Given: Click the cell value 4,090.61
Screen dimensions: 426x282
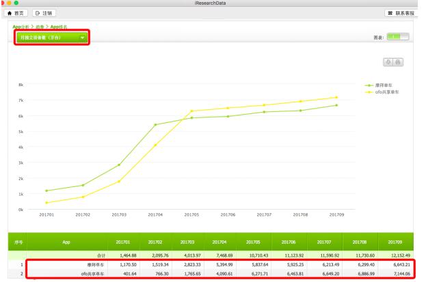Looking at the screenshot, I should coord(224,274).
